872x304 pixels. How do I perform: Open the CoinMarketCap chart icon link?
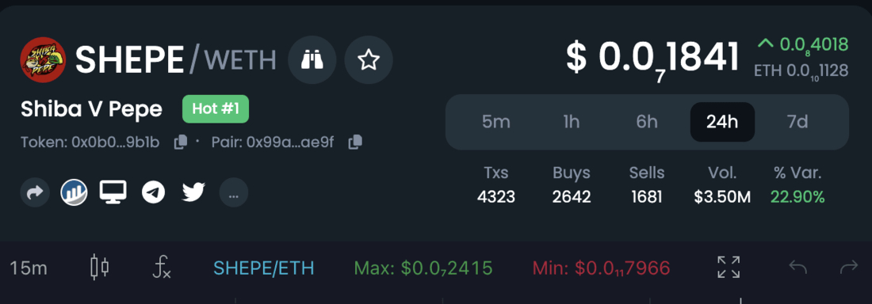(74, 193)
